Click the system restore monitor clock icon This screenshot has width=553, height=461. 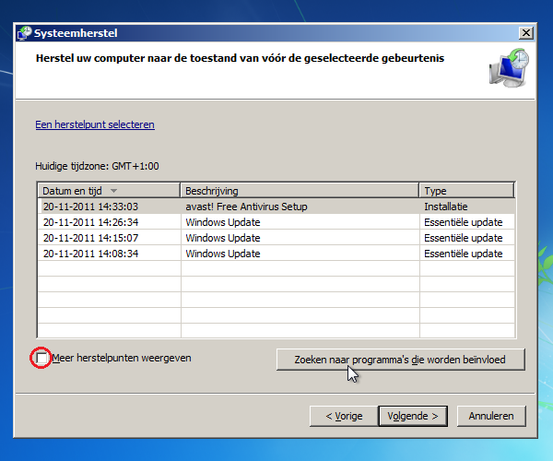(510, 67)
